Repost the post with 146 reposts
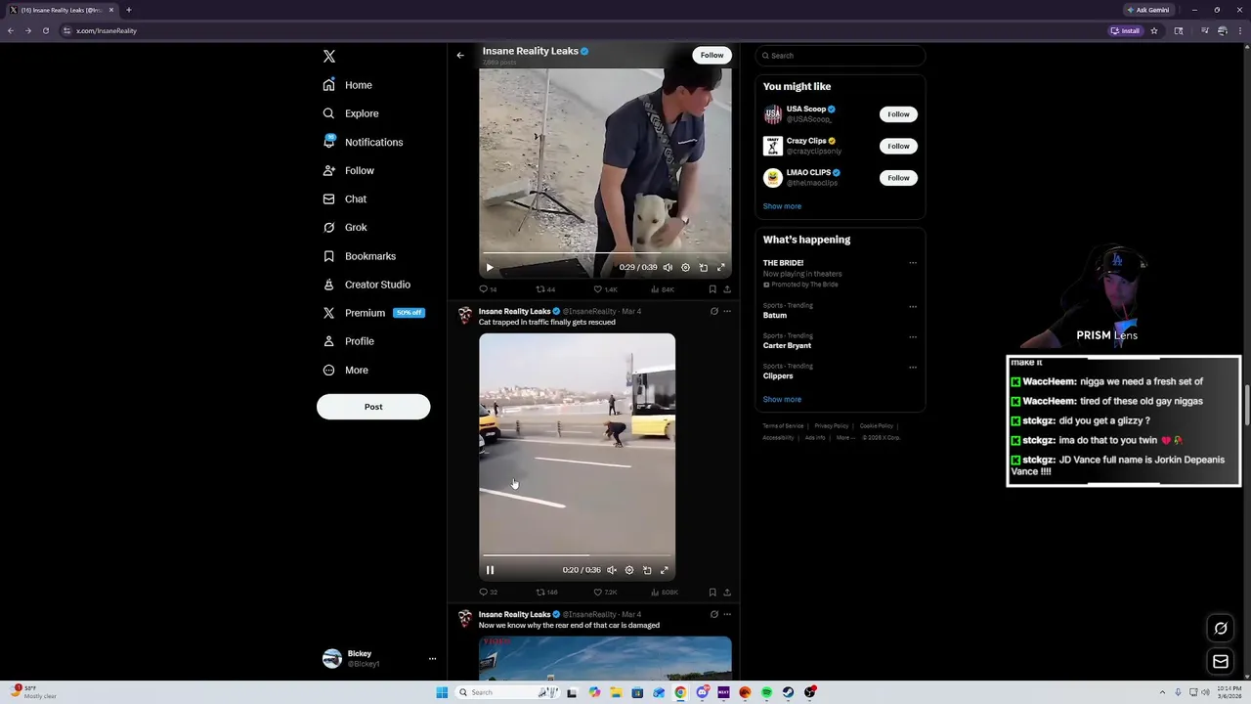 point(546,593)
